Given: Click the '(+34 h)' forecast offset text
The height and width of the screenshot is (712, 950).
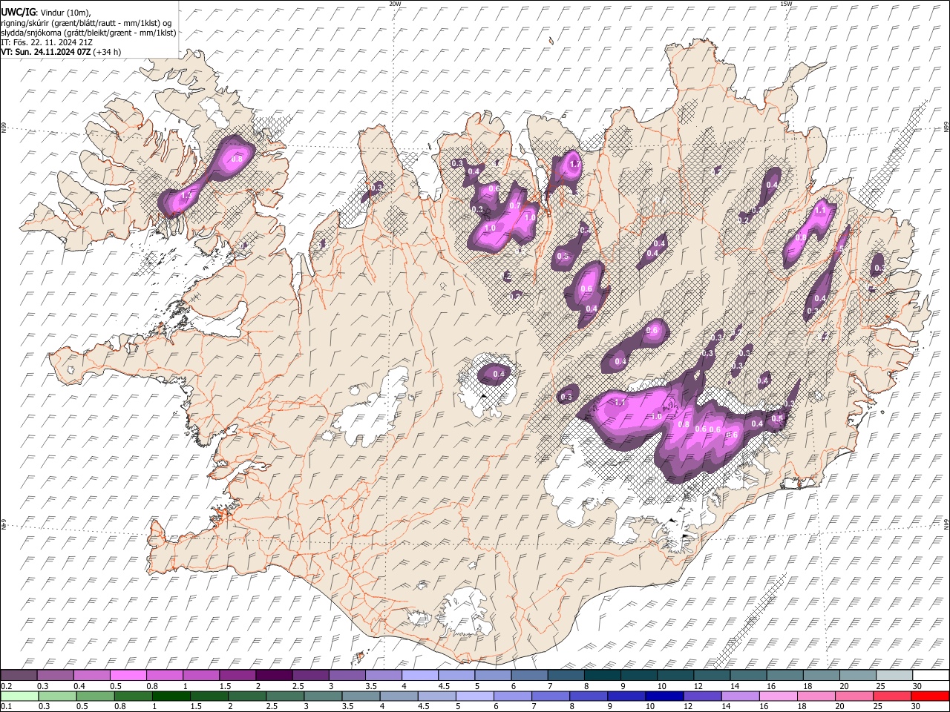Looking at the screenshot, I should tap(108, 52).
